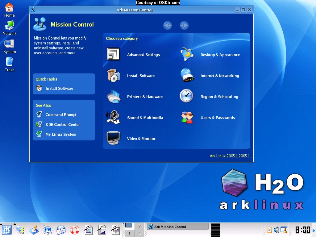The height and width of the screenshot is (237, 316).
Task: Launch KDE Control Center from See Also
Action: [58, 124]
